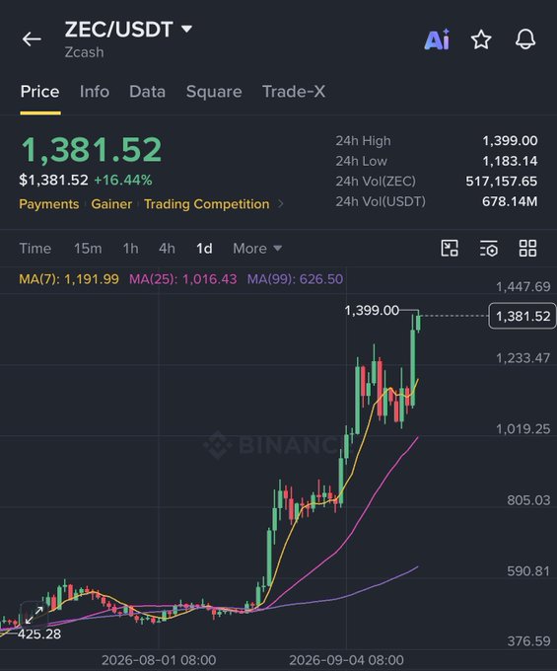This screenshot has height=671, width=557.
Task: Open chart indicator settings icon
Action: point(489,249)
